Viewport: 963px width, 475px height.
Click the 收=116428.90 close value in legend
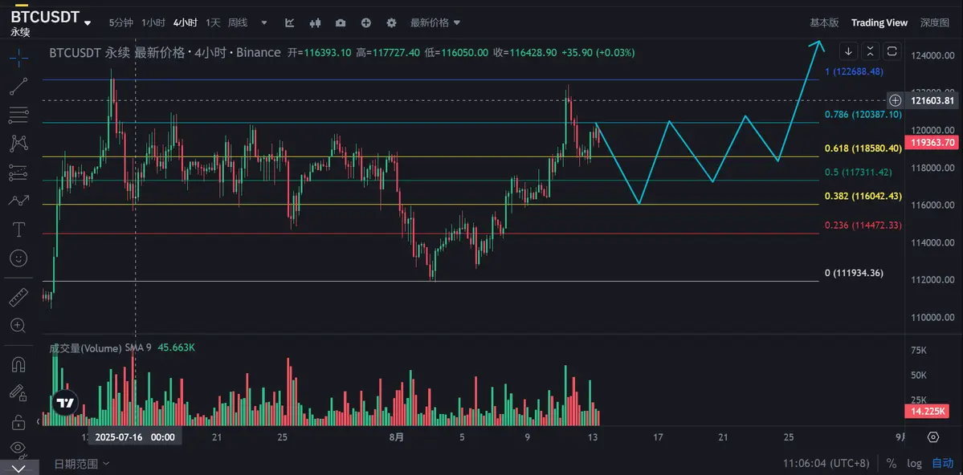[x=524, y=53]
